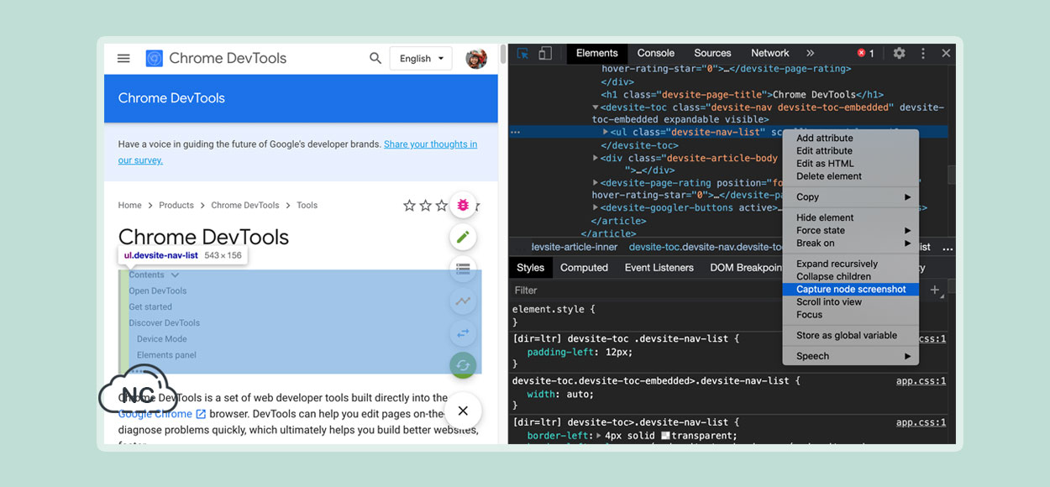
Task: Rate the page with the third star
Action: [442, 205]
